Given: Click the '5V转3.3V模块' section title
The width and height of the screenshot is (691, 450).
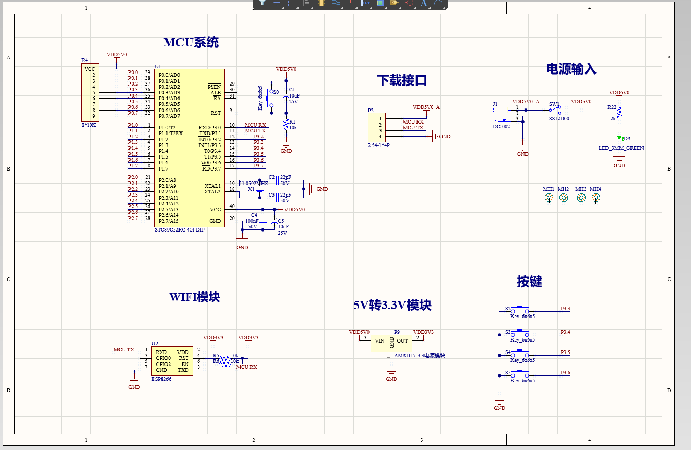Looking at the screenshot, I should point(392,306).
